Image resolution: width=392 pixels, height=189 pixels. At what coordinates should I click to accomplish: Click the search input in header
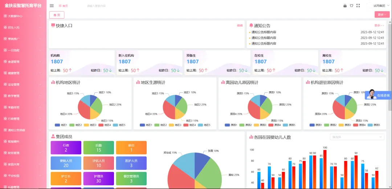click(97, 6)
